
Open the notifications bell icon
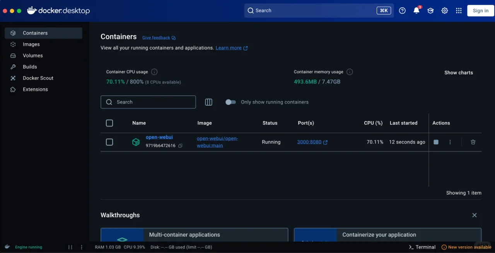tap(416, 11)
